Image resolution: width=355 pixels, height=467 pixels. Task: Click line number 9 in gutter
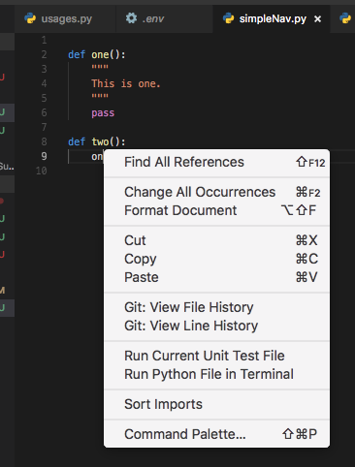(44, 156)
